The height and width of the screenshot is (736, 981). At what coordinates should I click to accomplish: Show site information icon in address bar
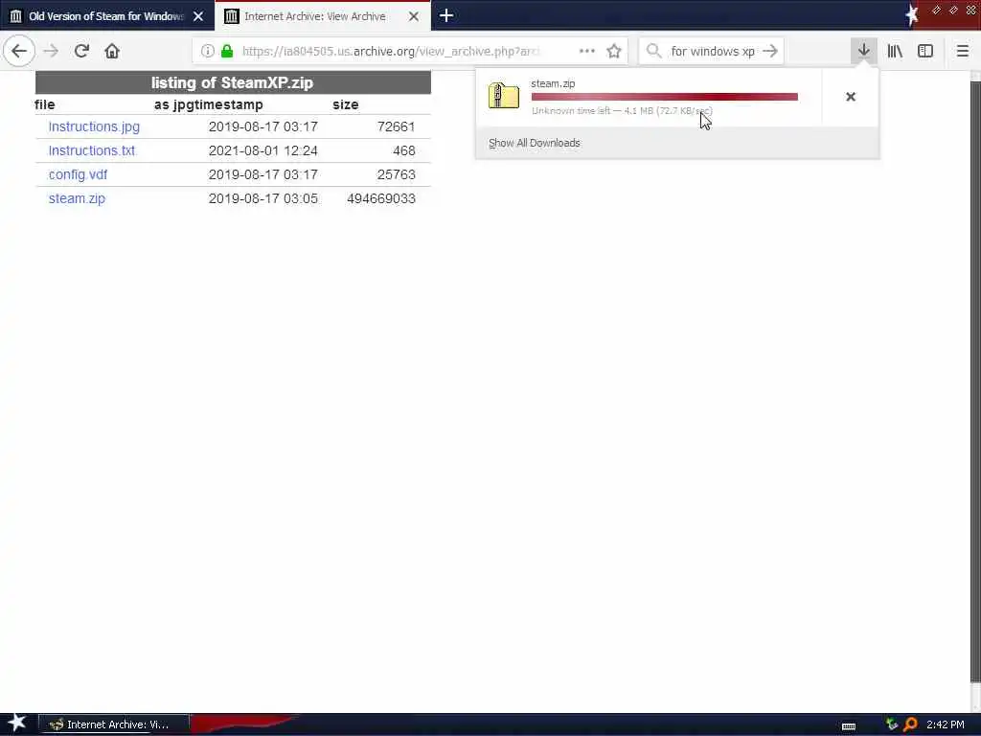tap(208, 51)
